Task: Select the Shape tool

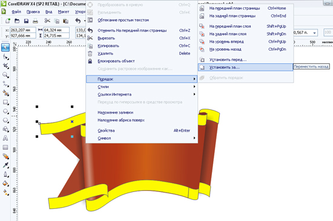Action: point(5,57)
